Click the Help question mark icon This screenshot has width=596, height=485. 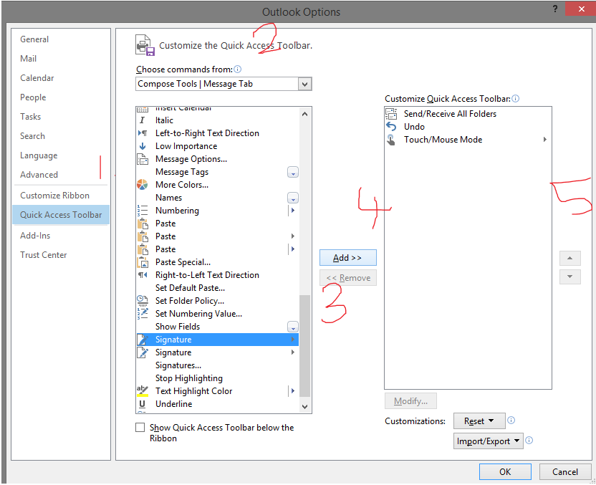(554, 9)
